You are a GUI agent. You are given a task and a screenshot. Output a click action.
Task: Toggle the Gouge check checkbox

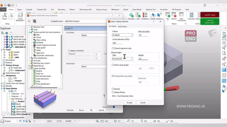coord(114,107)
